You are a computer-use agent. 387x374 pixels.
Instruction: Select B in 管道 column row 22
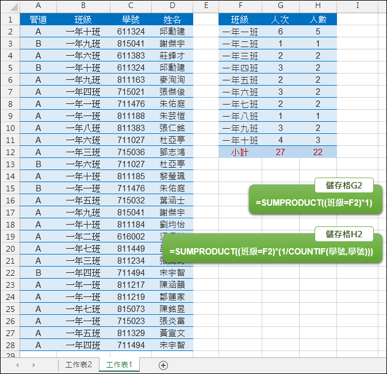[x=39, y=273]
